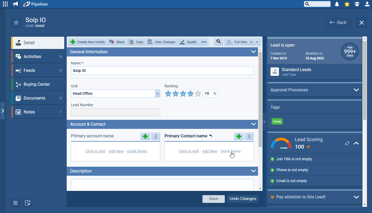Open the Activities tab
The height and width of the screenshot is (213, 372).
pyautogui.click(x=38, y=57)
